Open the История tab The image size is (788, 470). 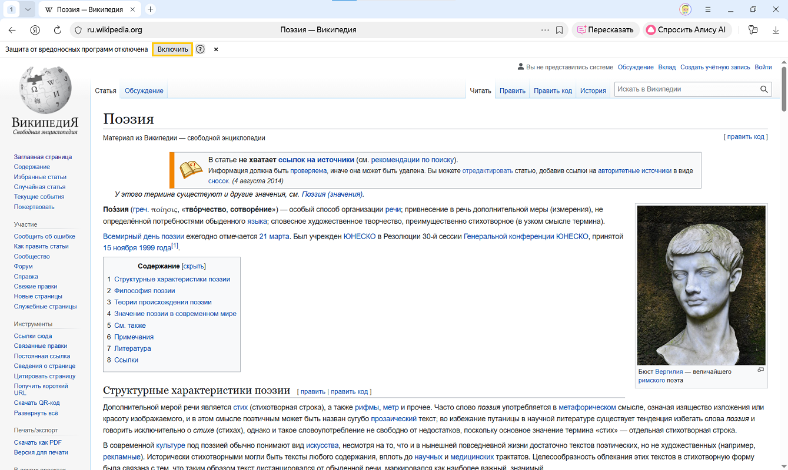tap(593, 90)
